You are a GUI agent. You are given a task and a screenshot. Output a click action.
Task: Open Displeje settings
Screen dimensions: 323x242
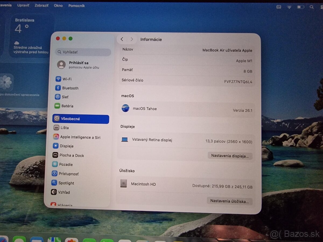tap(66, 146)
